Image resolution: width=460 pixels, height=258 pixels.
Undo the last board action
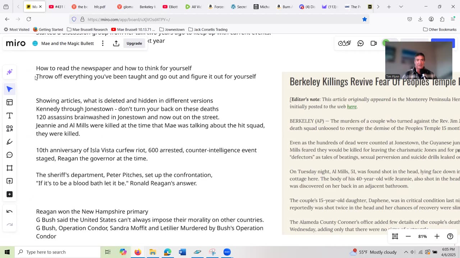(10, 211)
